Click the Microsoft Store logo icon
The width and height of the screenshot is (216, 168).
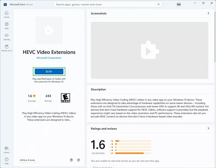[5, 4]
